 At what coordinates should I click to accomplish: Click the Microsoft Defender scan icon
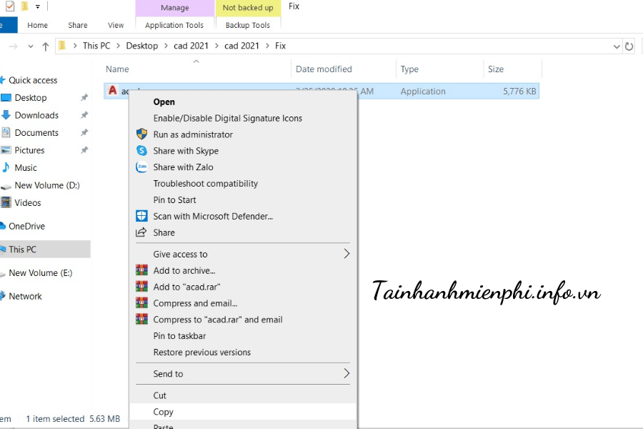click(x=141, y=216)
